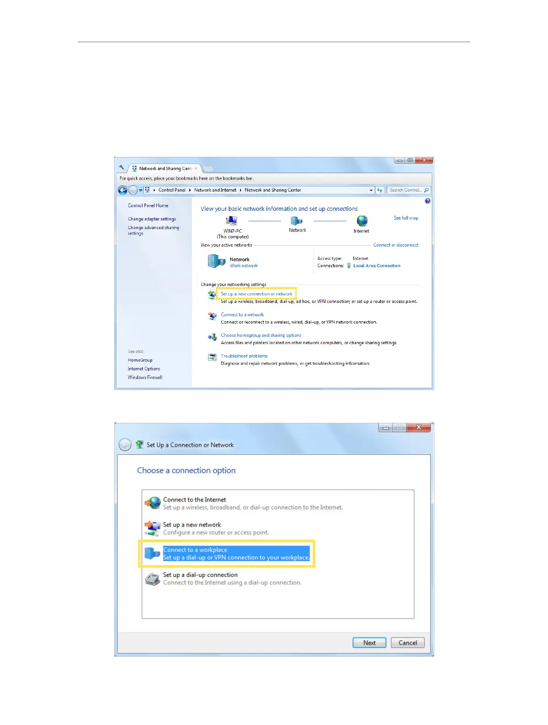Viewport: 548px width, 725px height.
Task: Click Control Panel in the breadcrumb
Action: 172,190
